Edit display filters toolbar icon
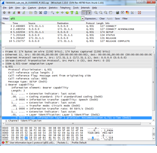This screenshot has height=153, width=157. point(122,13)
